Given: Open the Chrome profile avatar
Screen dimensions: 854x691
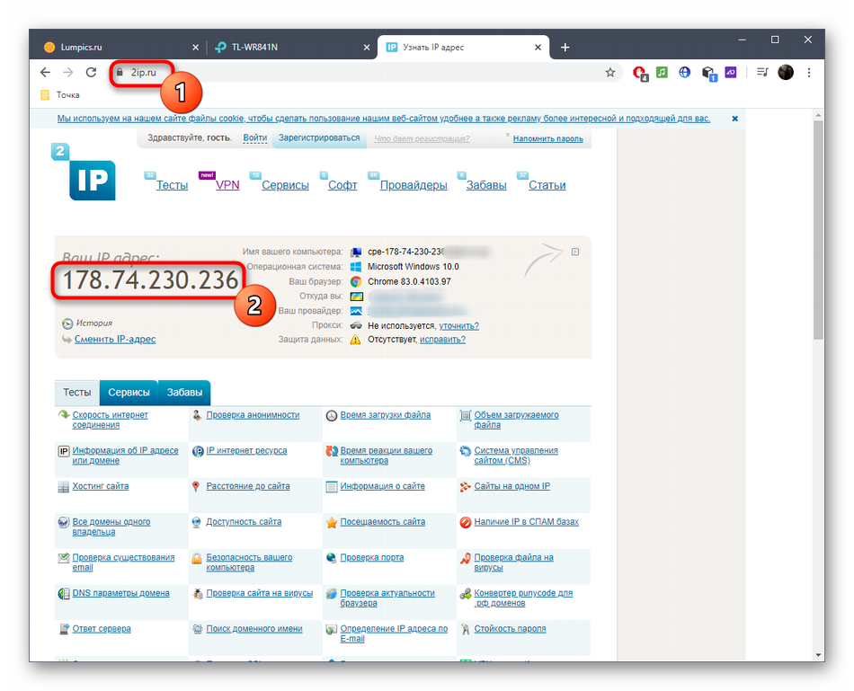Looking at the screenshot, I should coord(786,73).
